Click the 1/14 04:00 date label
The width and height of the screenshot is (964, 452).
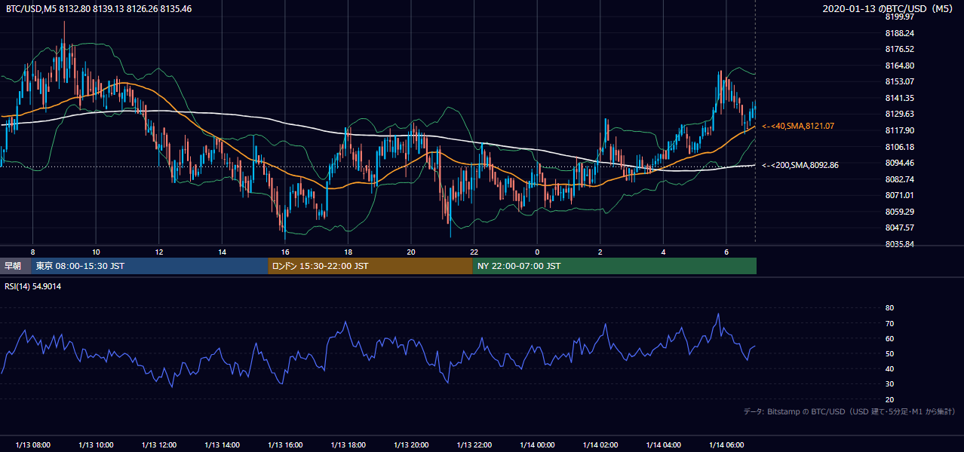coord(663,444)
